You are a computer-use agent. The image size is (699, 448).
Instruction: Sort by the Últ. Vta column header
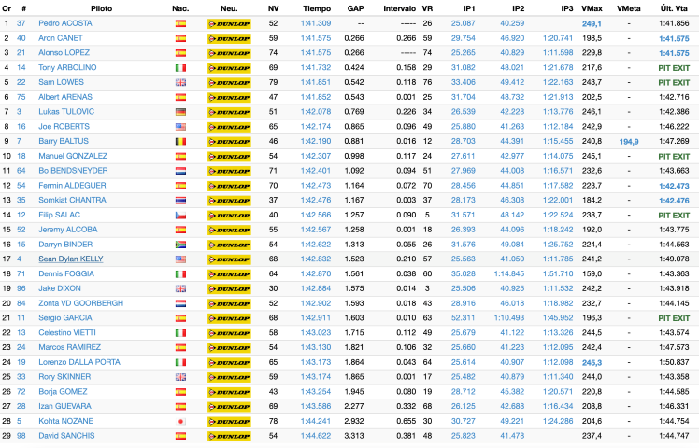click(674, 8)
